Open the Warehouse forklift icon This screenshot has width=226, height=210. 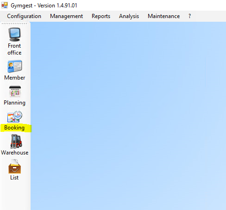pos(16,141)
